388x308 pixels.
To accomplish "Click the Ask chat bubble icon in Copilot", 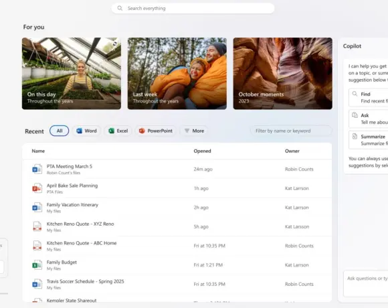I will [x=355, y=115].
